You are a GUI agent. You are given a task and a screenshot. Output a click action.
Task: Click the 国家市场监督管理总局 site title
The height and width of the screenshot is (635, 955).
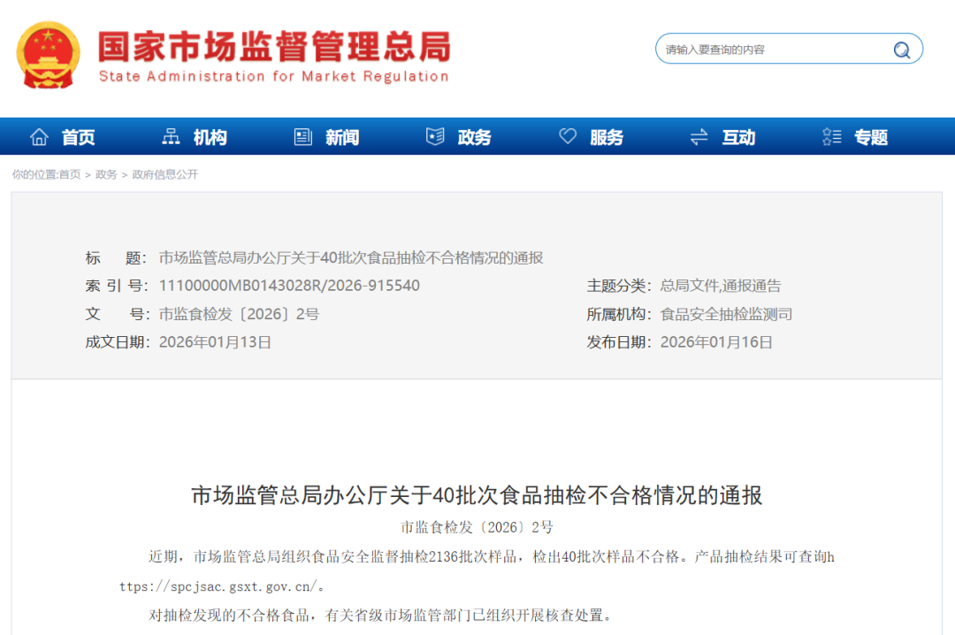click(273, 48)
